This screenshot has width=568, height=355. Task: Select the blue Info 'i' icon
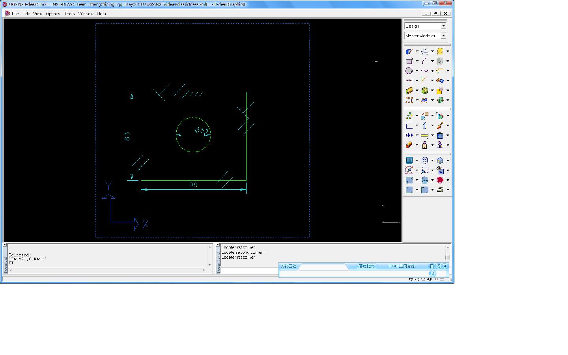coord(424,125)
